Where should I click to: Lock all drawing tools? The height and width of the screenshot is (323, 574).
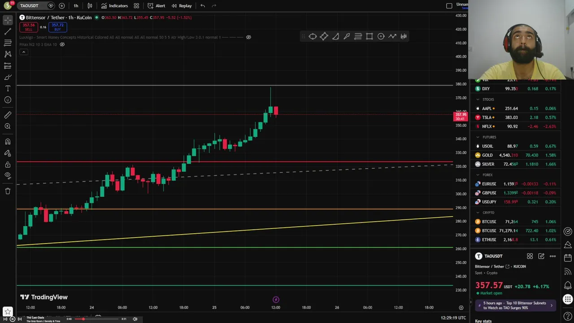click(x=8, y=165)
